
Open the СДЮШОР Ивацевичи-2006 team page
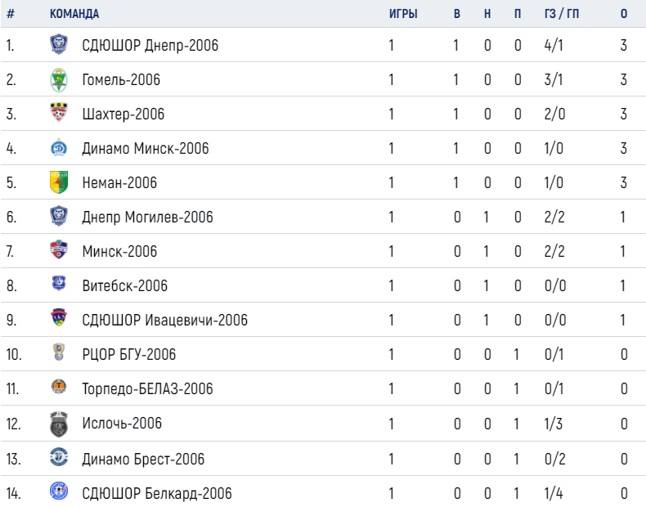165,320
